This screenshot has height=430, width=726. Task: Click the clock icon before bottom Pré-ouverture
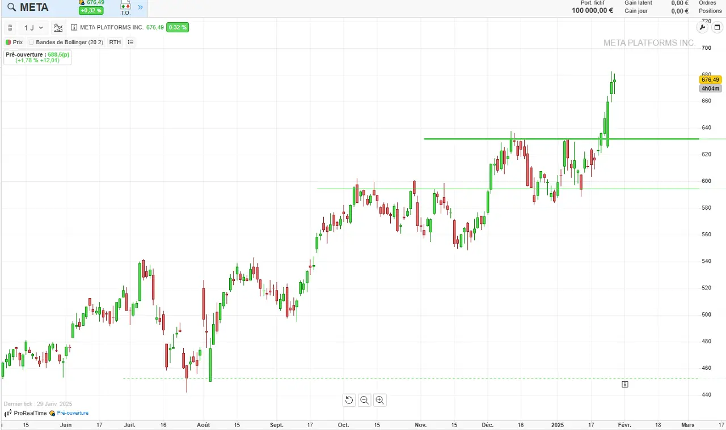[x=52, y=413]
